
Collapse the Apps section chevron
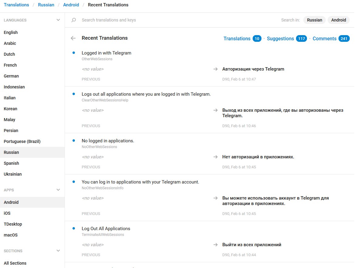click(x=58, y=190)
